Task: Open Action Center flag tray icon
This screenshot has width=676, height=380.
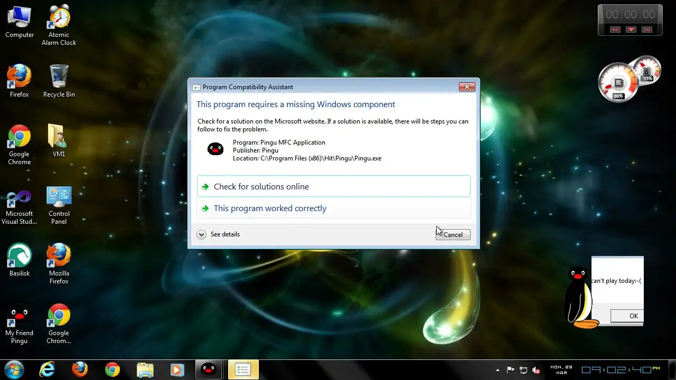Action: click(511, 370)
